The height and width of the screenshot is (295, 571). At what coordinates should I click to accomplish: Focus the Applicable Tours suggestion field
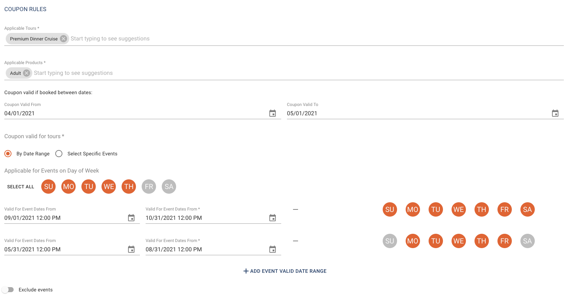click(x=215, y=39)
